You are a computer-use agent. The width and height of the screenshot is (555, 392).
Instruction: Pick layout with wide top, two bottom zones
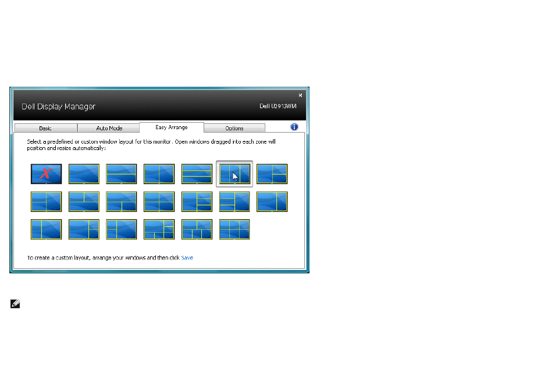pyautogui.click(x=122, y=201)
